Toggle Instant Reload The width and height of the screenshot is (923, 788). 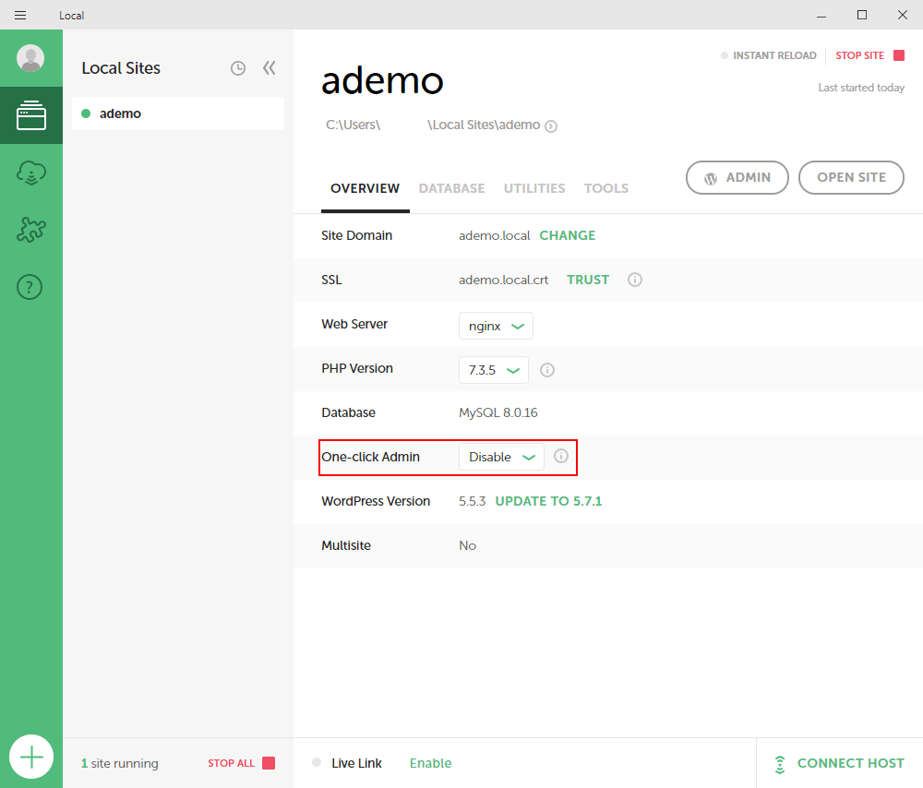click(769, 55)
